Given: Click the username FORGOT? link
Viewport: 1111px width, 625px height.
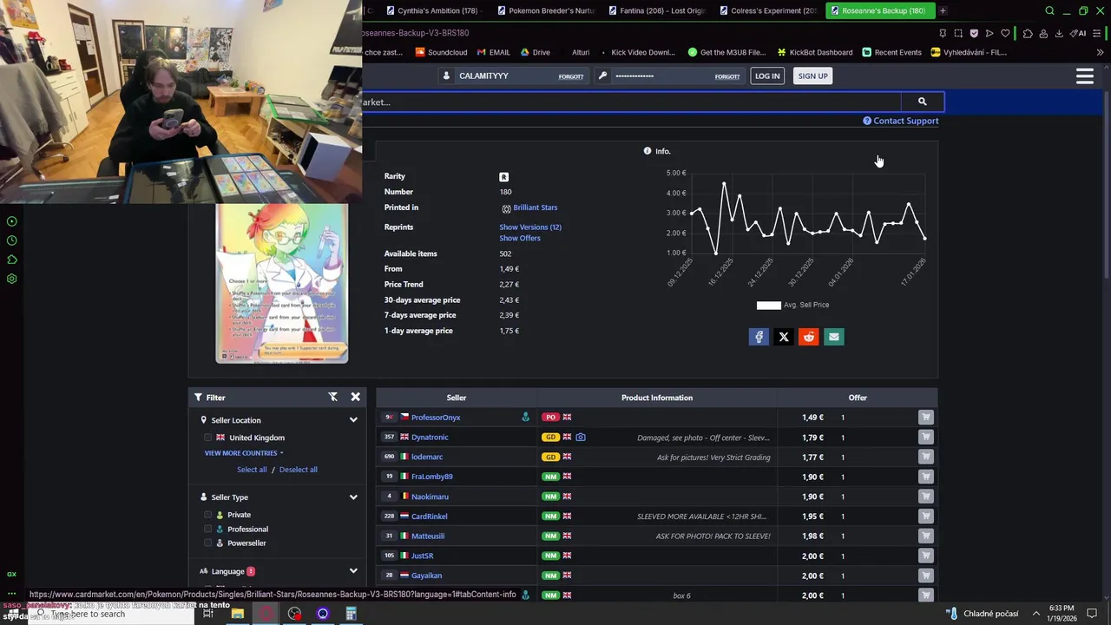Looking at the screenshot, I should (570, 76).
